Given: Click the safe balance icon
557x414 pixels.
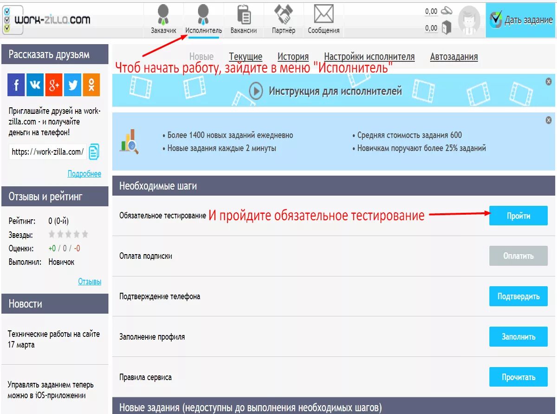Looking at the screenshot, I should pos(446,28).
